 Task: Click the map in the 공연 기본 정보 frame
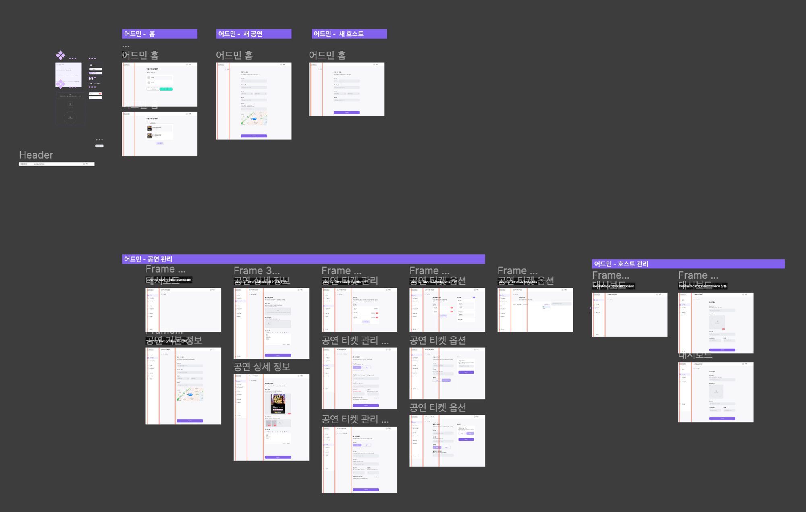(x=190, y=394)
